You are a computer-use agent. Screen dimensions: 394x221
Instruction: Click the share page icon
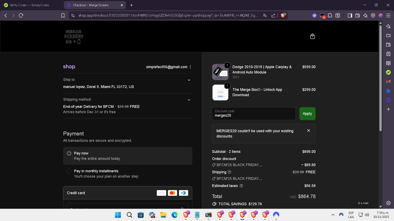[x=273, y=15]
